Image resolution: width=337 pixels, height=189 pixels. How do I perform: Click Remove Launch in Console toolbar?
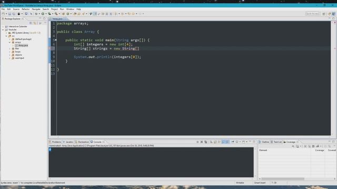click(x=202, y=142)
